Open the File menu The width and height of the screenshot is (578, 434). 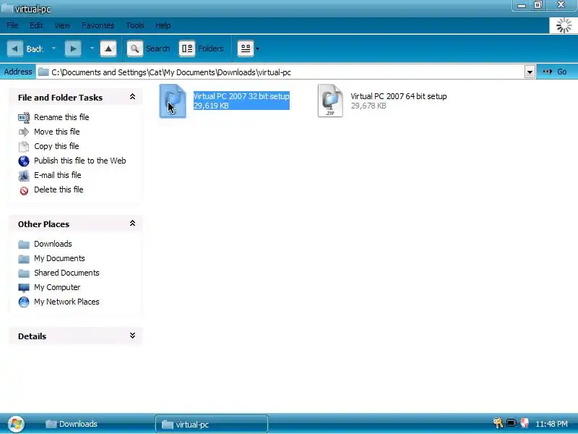pyautogui.click(x=12, y=25)
